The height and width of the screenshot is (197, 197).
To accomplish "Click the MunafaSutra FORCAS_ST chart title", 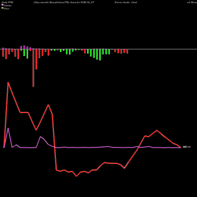I will coord(64,2).
